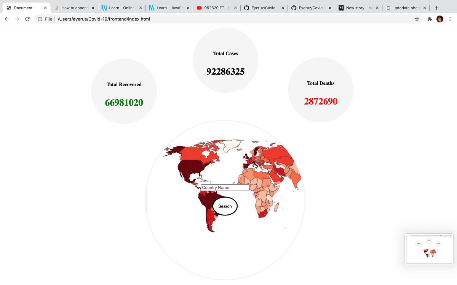Reload the page with refresh icon
This screenshot has width=457, height=285.
pos(27,19)
